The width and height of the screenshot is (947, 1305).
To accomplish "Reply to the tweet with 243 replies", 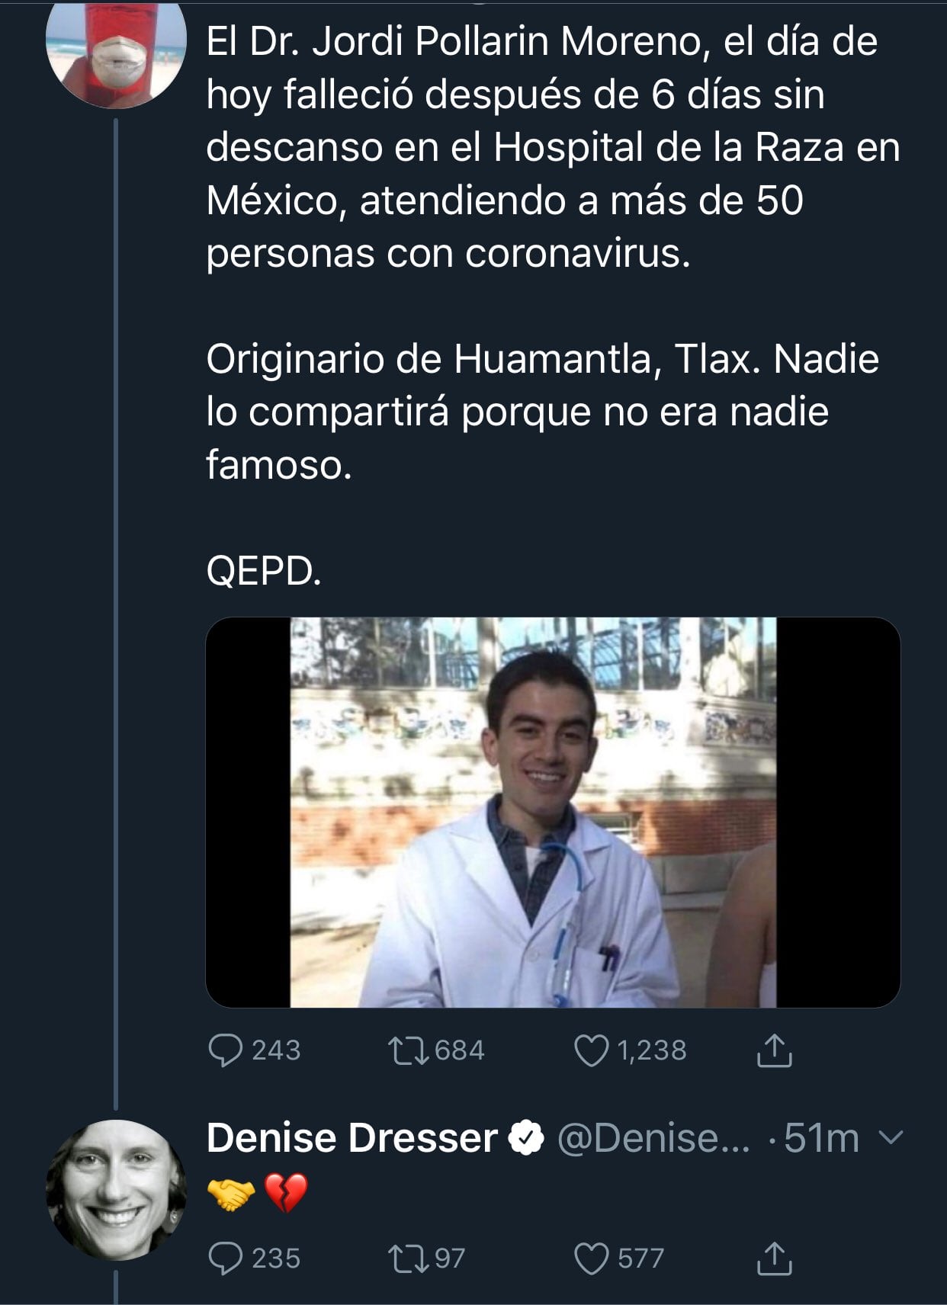I will tap(225, 1050).
